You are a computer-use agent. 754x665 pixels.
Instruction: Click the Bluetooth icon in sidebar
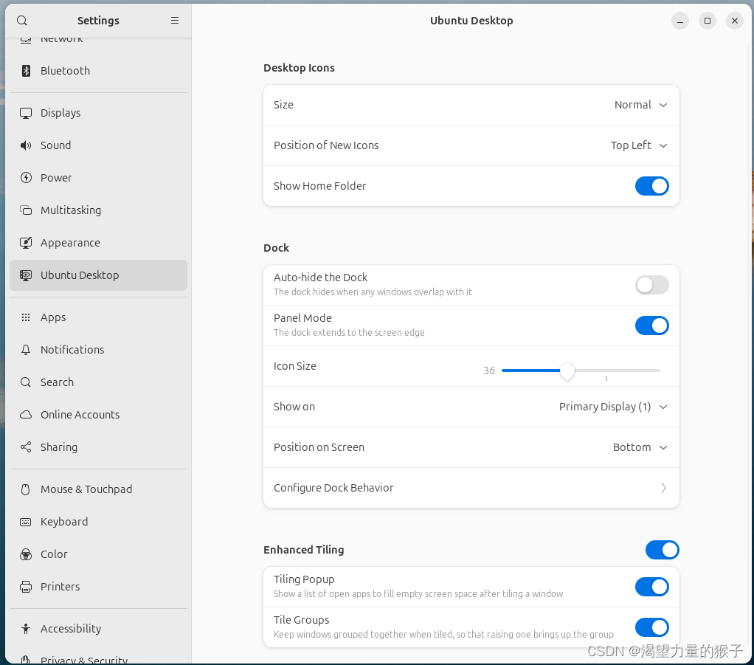(26, 71)
